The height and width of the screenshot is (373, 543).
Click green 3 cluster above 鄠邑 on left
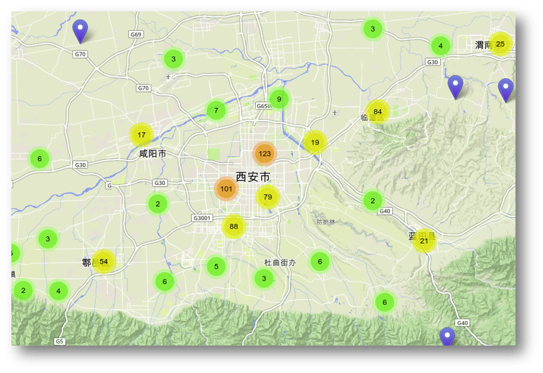(48, 239)
